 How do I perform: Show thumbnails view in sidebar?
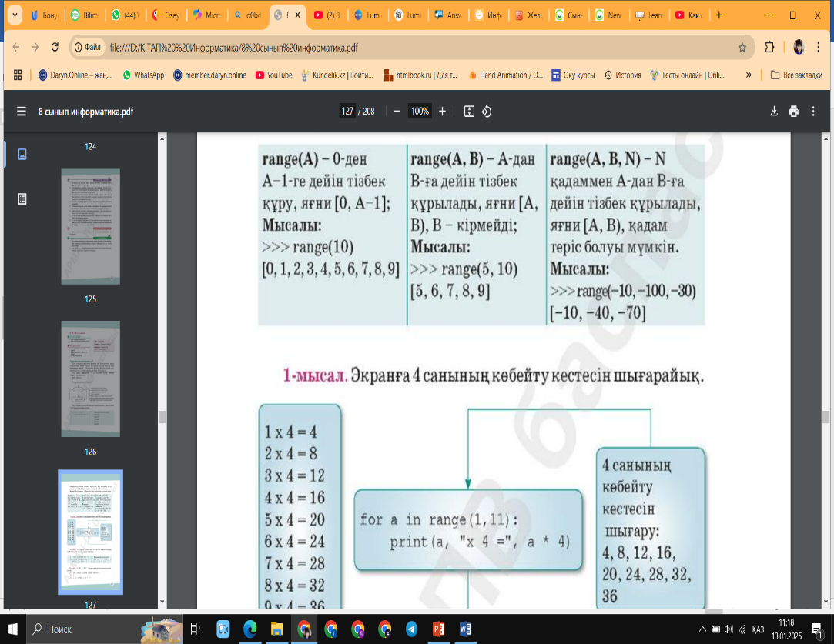point(22,154)
